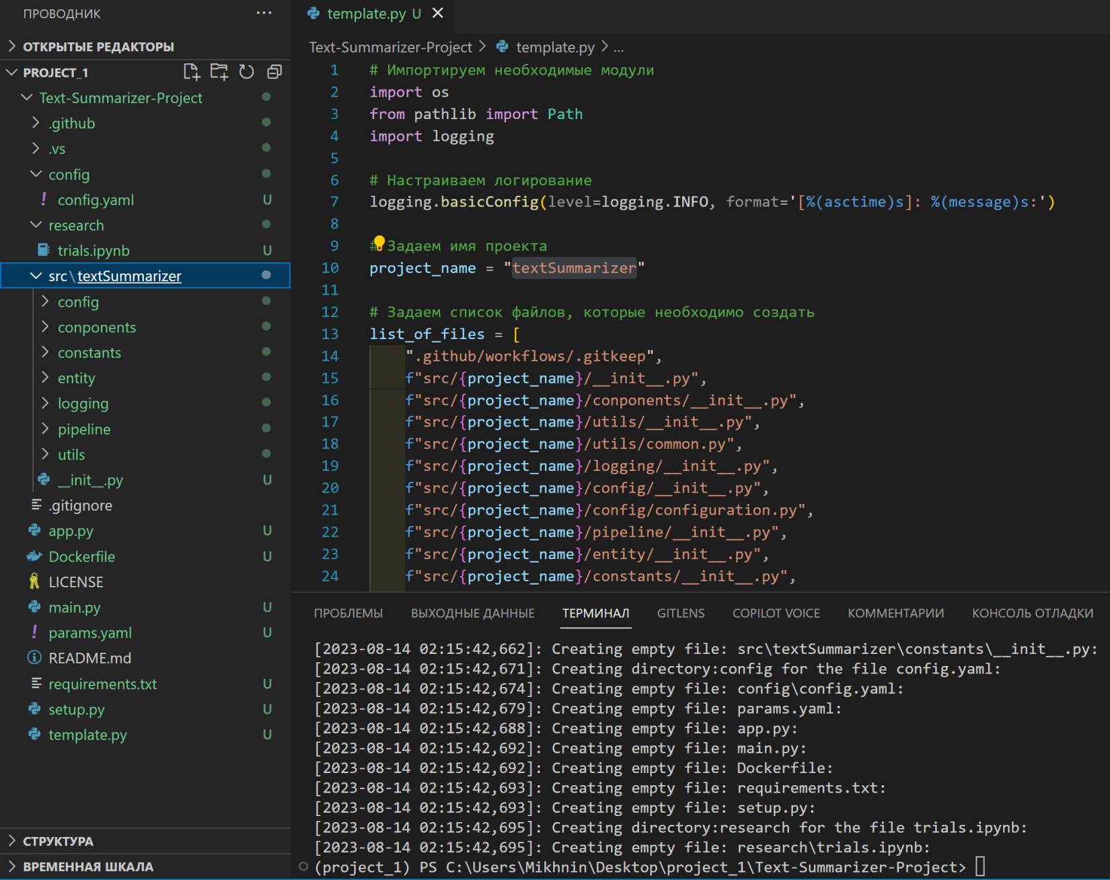Image resolution: width=1110 pixels, height=880 pixels.
Task: Switch to the ПРОБЛЕМЫ panel tab
Action: (348, 613)
